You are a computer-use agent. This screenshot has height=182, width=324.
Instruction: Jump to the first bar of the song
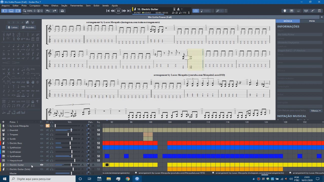coord(108,11)
